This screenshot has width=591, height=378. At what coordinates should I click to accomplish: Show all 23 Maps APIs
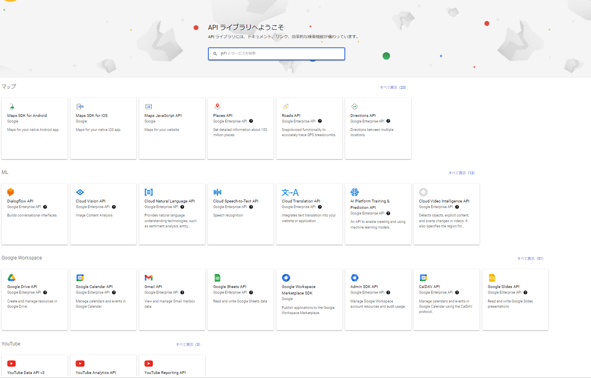[x=393, y=87]
